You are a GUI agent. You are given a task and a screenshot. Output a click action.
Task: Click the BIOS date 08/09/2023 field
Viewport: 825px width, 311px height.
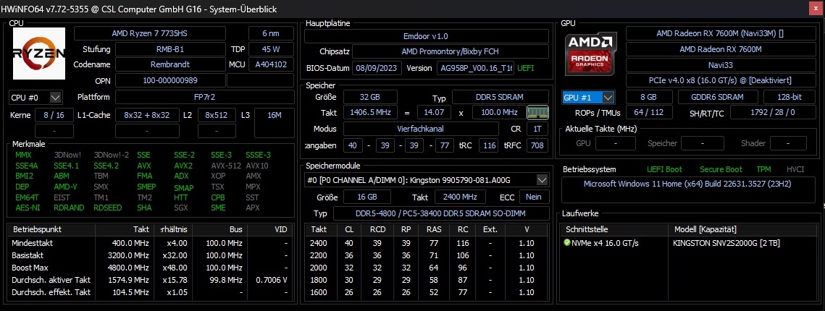377,68
